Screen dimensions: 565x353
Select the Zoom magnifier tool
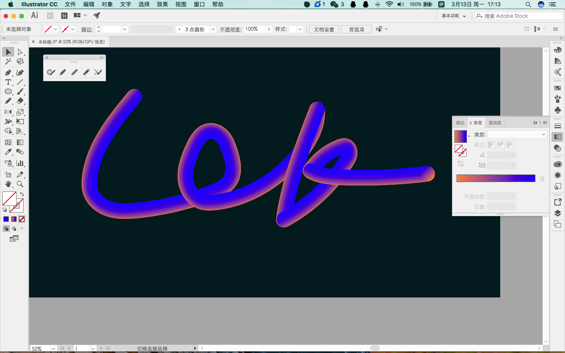point(20,184)
